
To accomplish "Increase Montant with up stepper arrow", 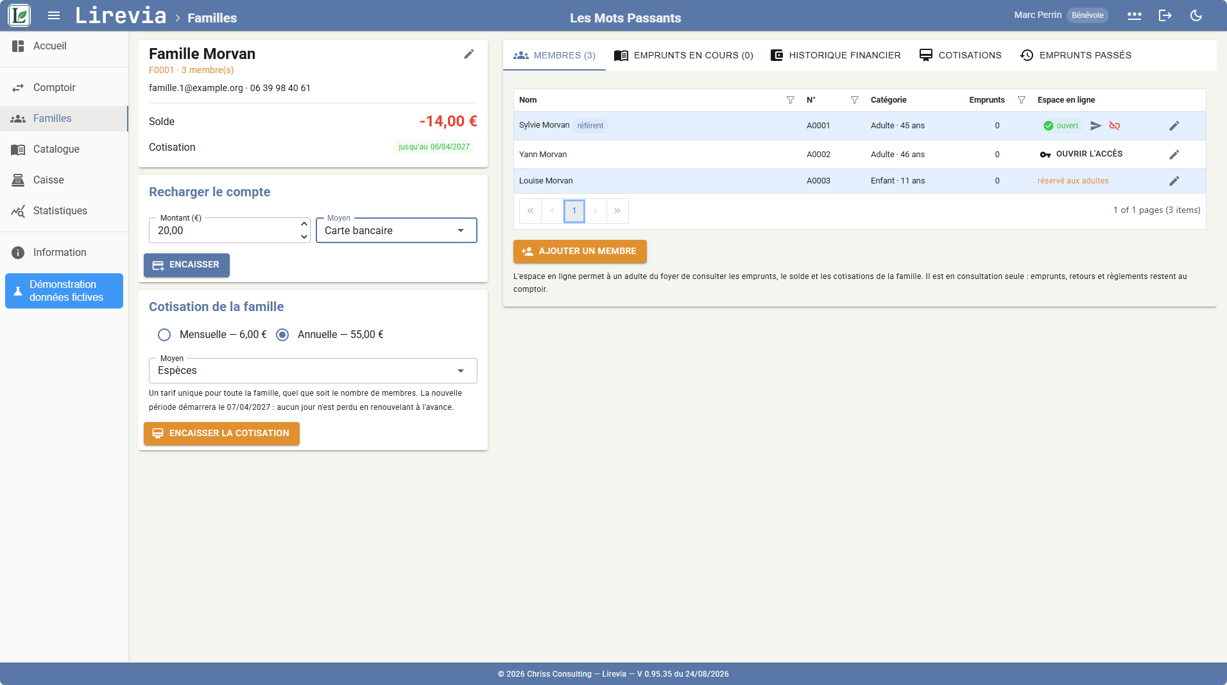I will 304,224.
